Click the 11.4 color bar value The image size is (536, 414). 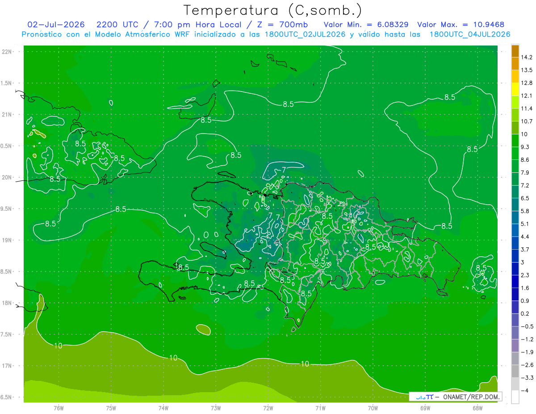(526, 109)
